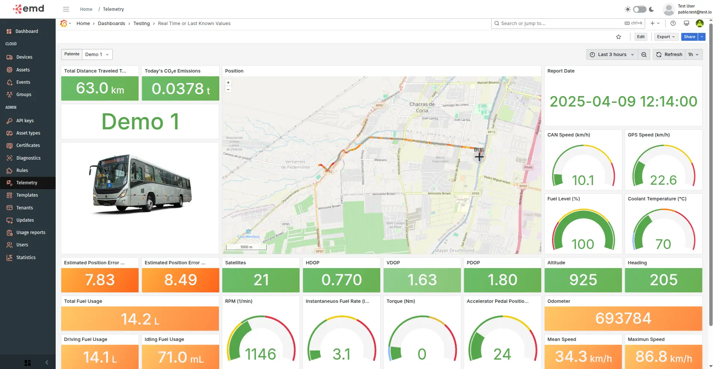Click the Updates sidebar icon
Screen dimensions: 713x369
[x=9, y=220]
